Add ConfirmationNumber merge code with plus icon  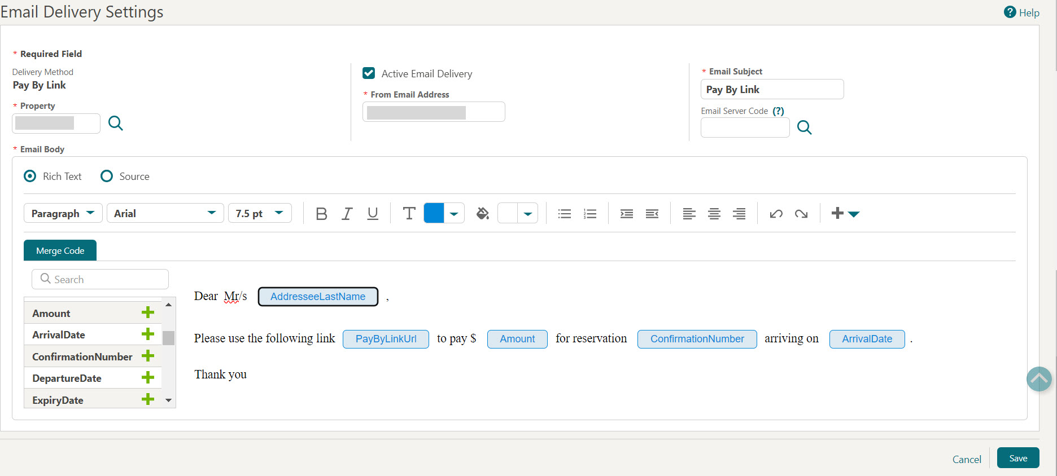tap(148, 356)
